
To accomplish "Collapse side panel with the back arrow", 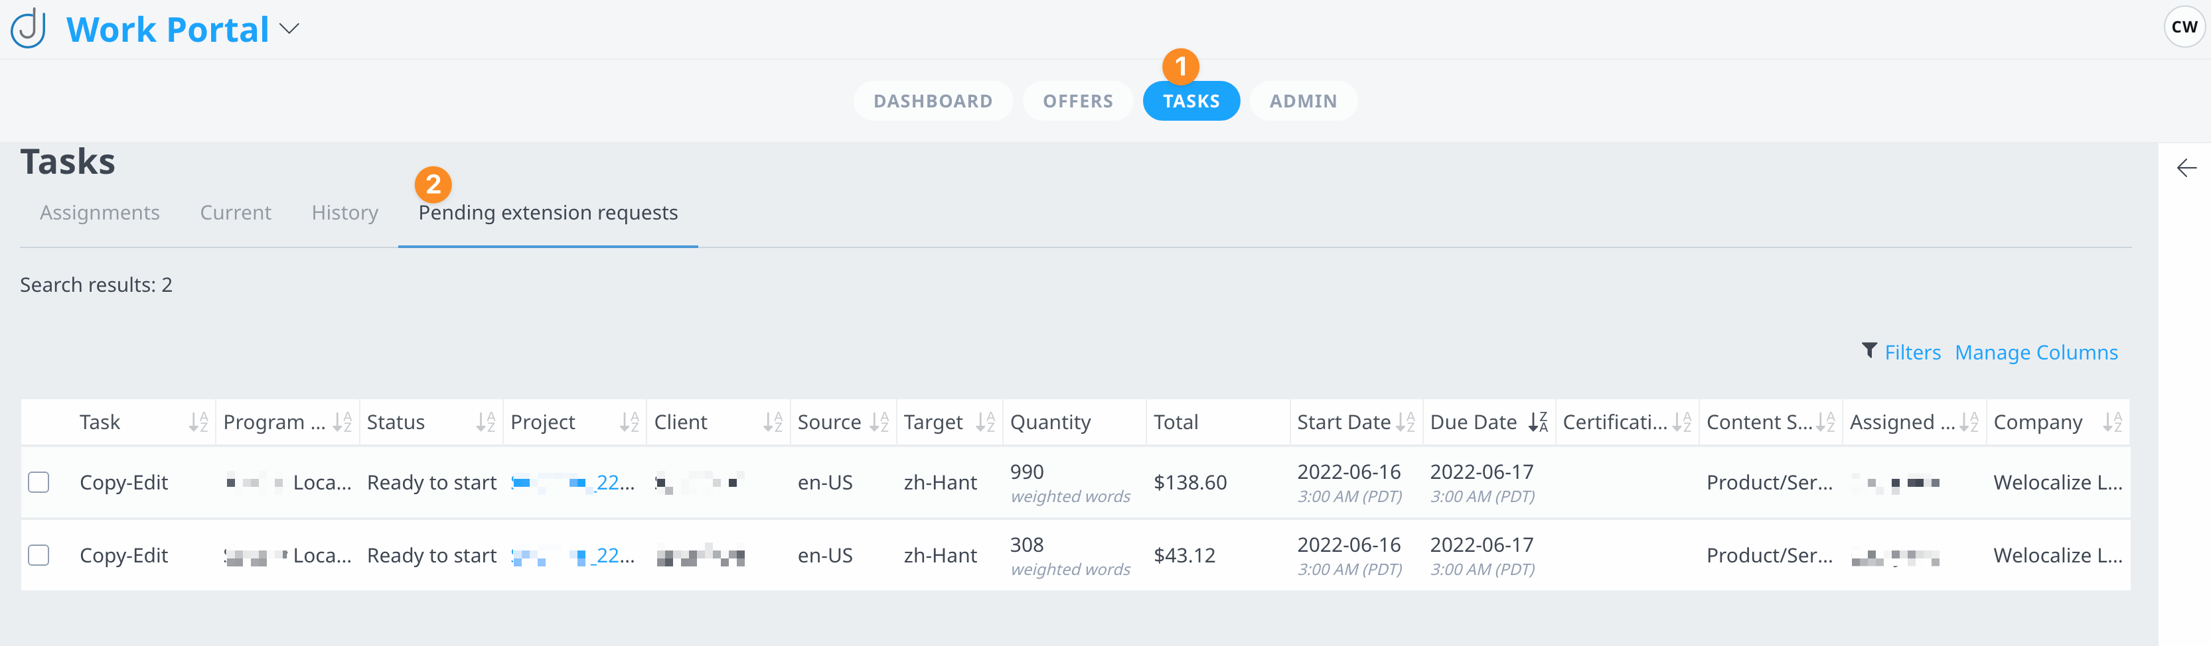I will click(x=2186, y=168).
